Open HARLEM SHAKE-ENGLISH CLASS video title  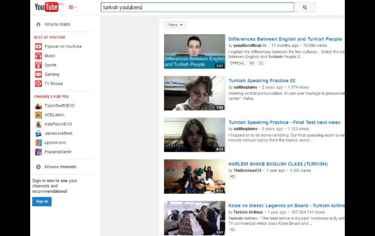[x=278, y=164]
